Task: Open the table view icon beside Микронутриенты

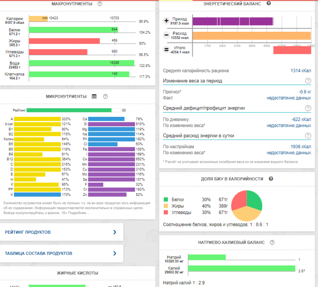Action: pos(94,96)
